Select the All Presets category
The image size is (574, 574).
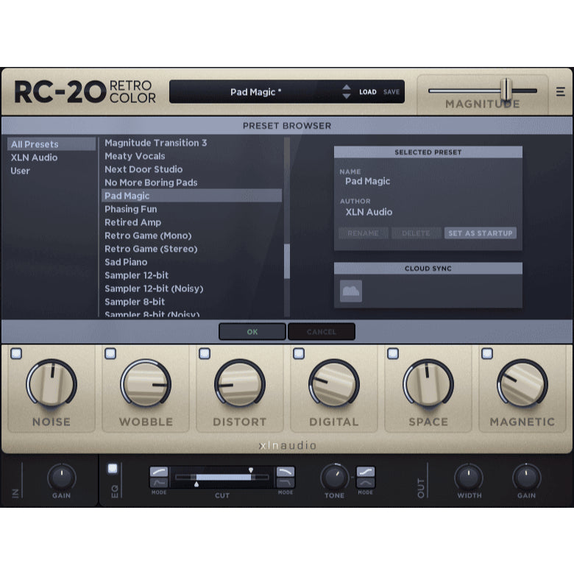[52, 144]
